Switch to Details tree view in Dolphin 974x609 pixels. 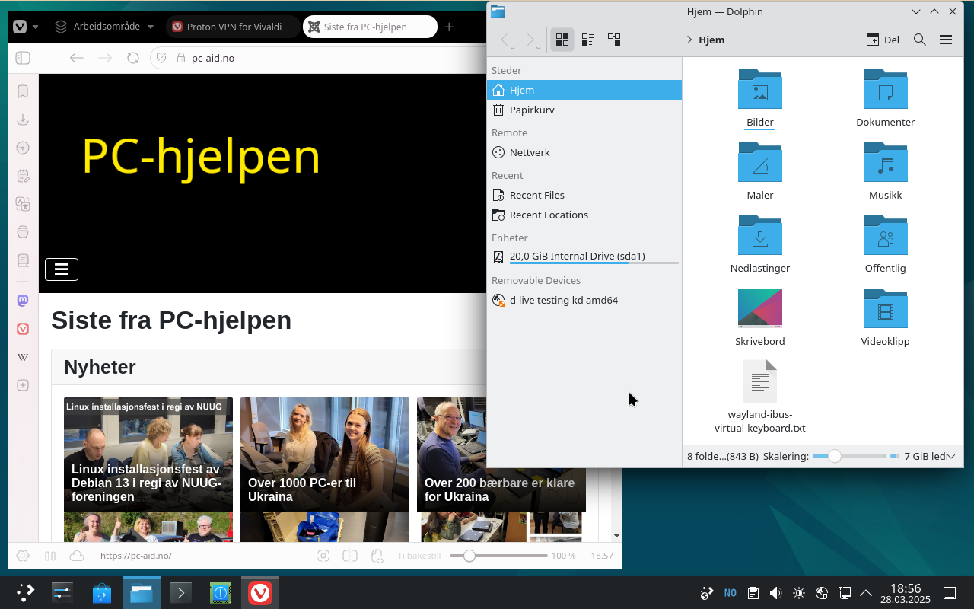pos(613,40)
